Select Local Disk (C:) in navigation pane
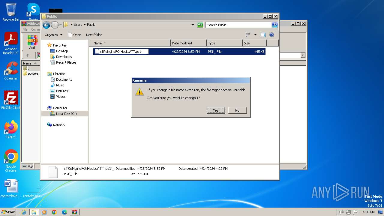 [66, 114]
